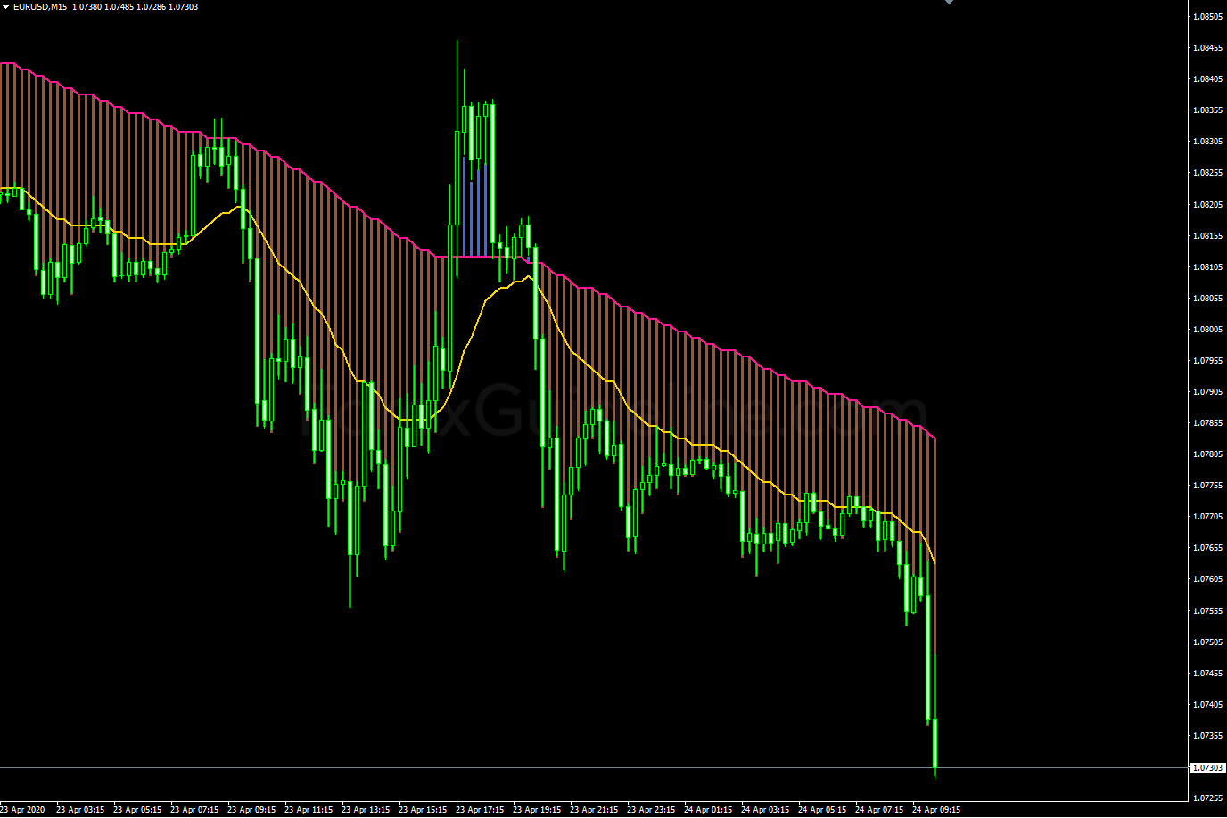Click the 24 Apr 01:15 time label
The height and width of the screenshot is (818, 1227).
coord(708,810)
